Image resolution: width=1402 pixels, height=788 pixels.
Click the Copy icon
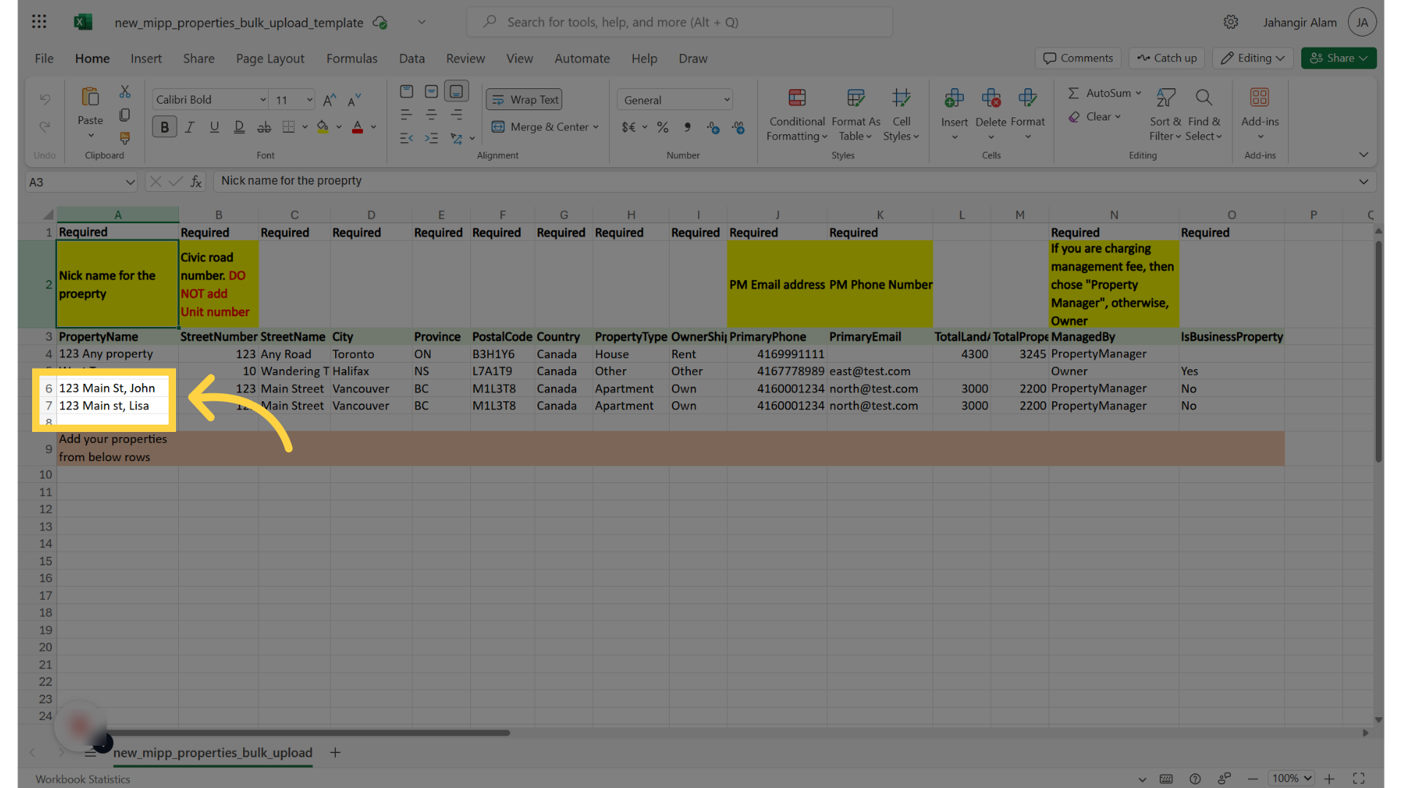pos(125,115)
